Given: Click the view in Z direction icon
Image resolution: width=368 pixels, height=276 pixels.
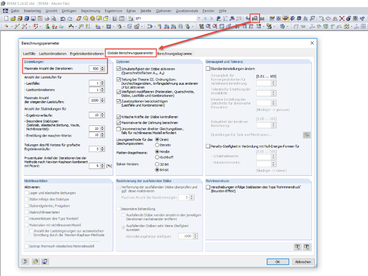Looking at the screenshot, I should click(x=251, y=27).
